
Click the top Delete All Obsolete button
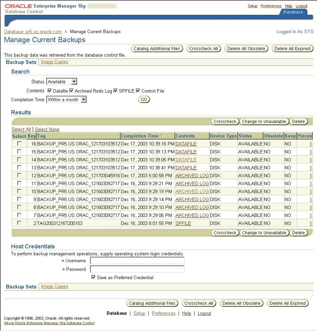tap(246, 49)
